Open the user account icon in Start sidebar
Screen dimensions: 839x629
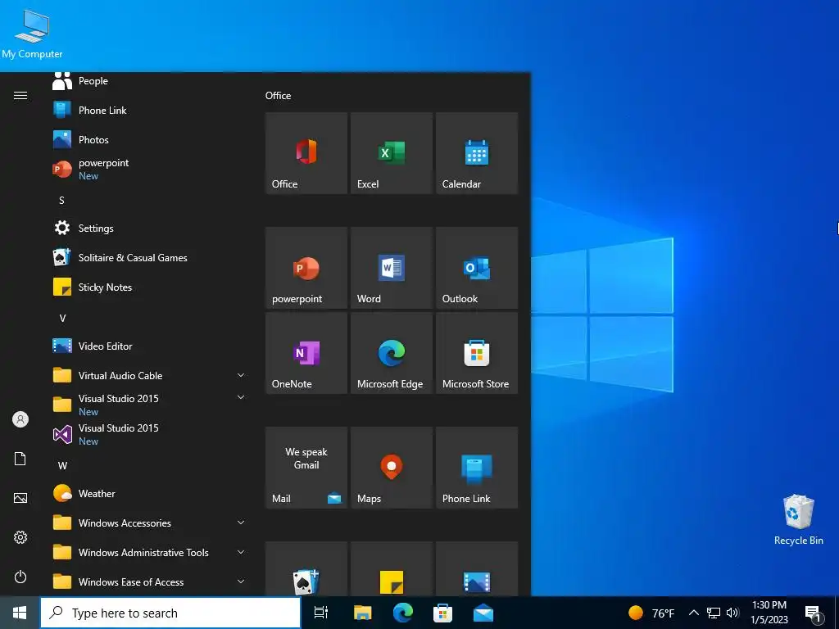point(20,419)
